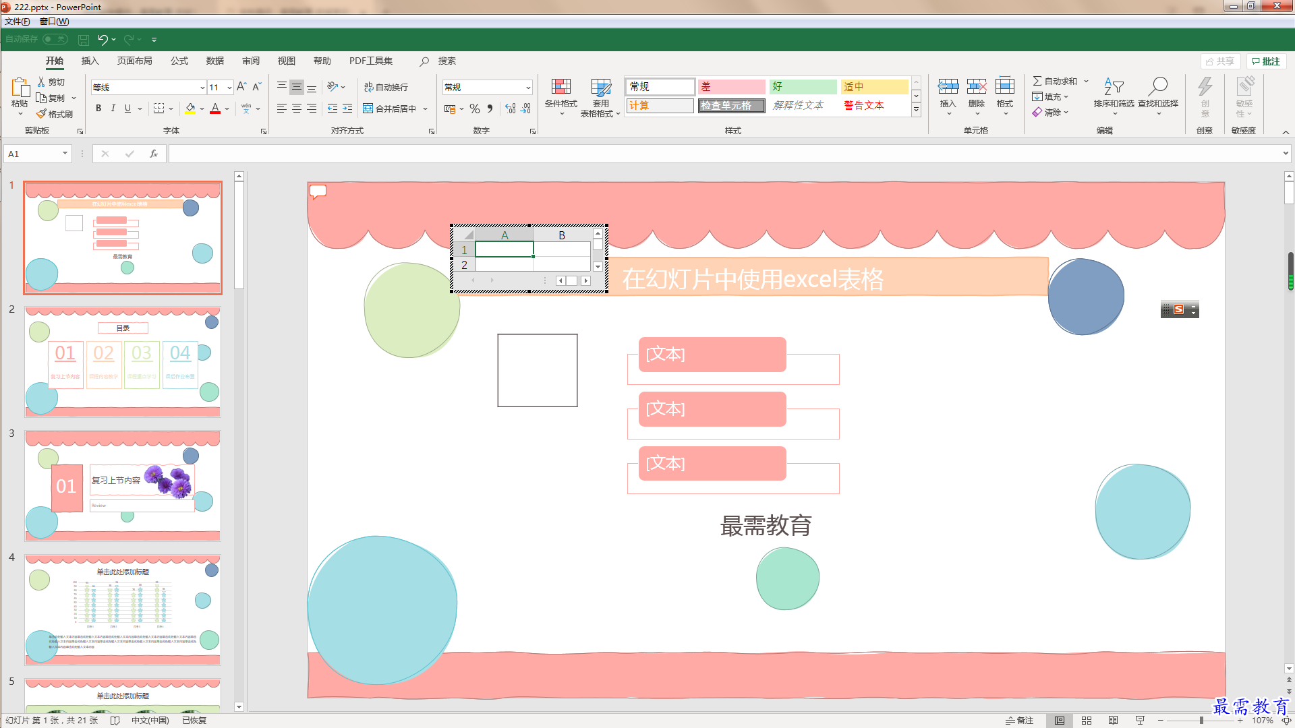Open Merge and Center dropdown arrow
Screen dimensions: 1295x728
pyautogui.click(x=425, y=109)
